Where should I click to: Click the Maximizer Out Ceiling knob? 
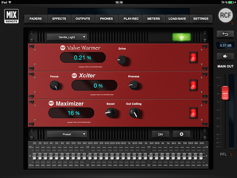click(134, 113)
